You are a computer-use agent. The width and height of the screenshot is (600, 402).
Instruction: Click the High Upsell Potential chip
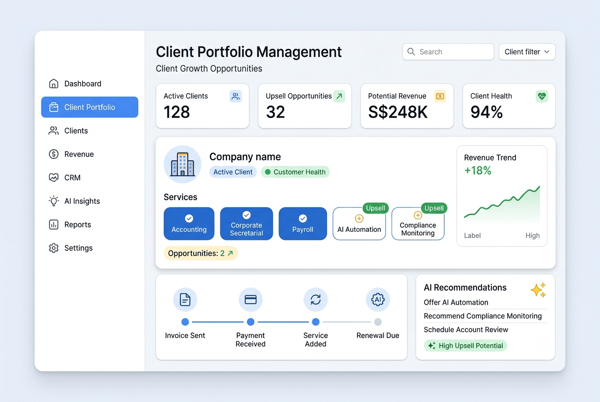tap(465, 346)
